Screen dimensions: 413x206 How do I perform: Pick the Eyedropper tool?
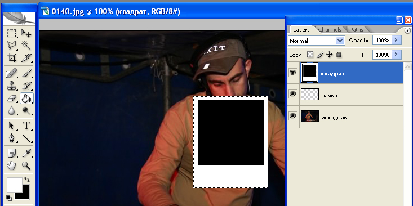point(26,153)
